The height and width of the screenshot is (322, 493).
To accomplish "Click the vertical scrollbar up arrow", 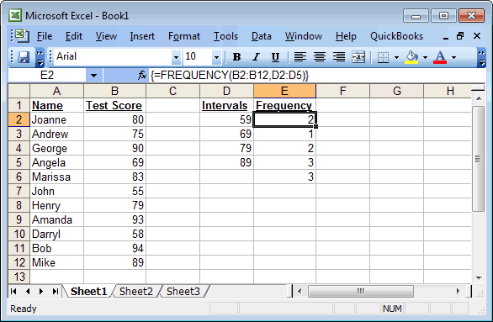I will pyautogui.click(x=479, y=98).
